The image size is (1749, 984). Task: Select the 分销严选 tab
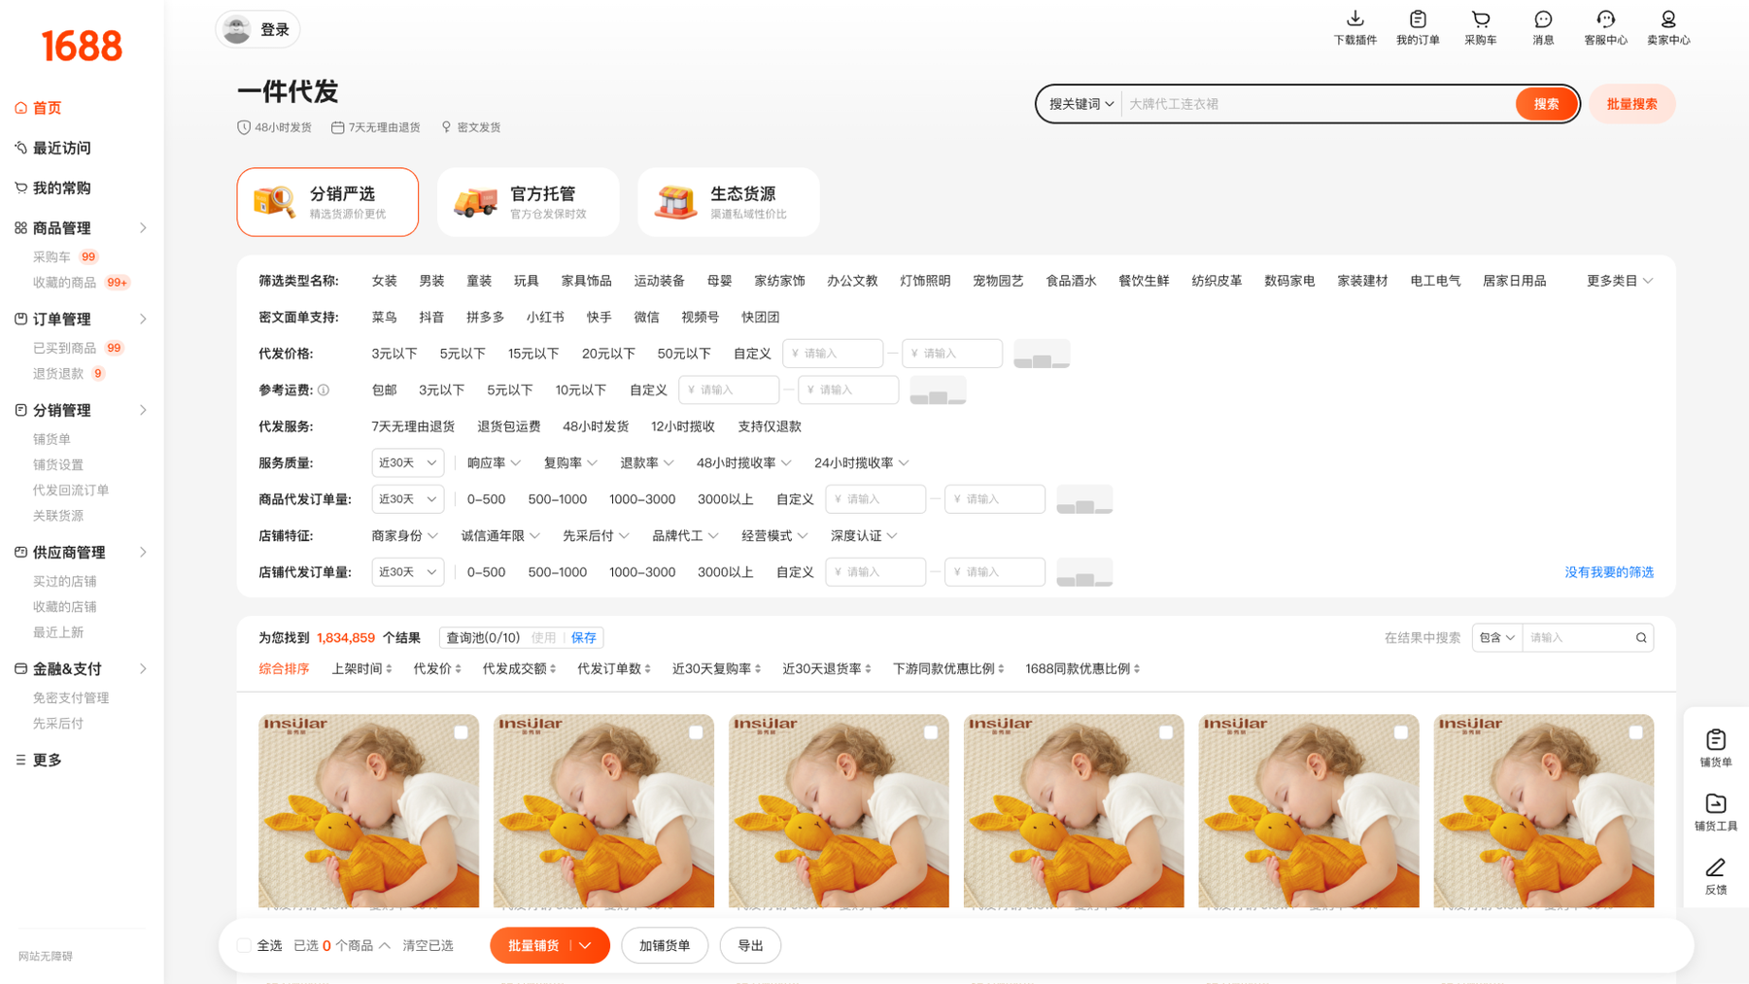[x=327, y=202]
